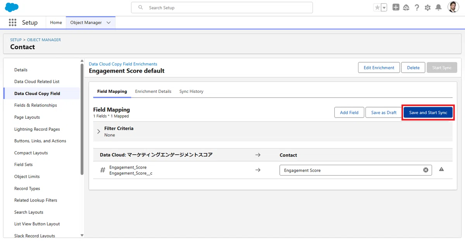Click the Favorites star icon
Screen dimensions: 465x241
tap(377, 7)
